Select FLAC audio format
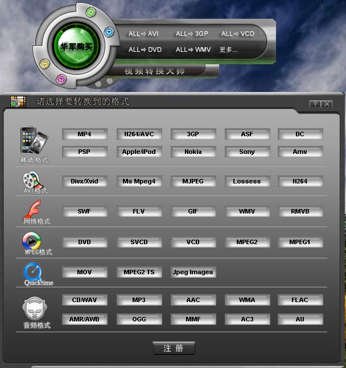This screenshot has width=346, height=368. click(x=300, y=300)
